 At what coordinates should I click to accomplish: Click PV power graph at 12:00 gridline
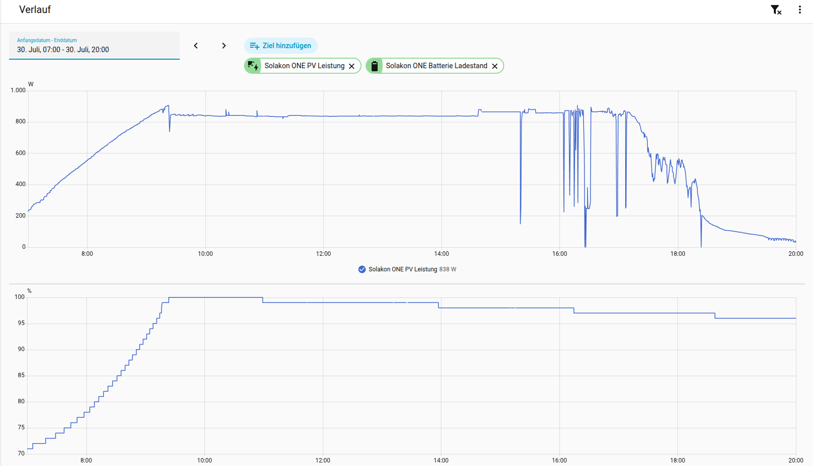323,116
